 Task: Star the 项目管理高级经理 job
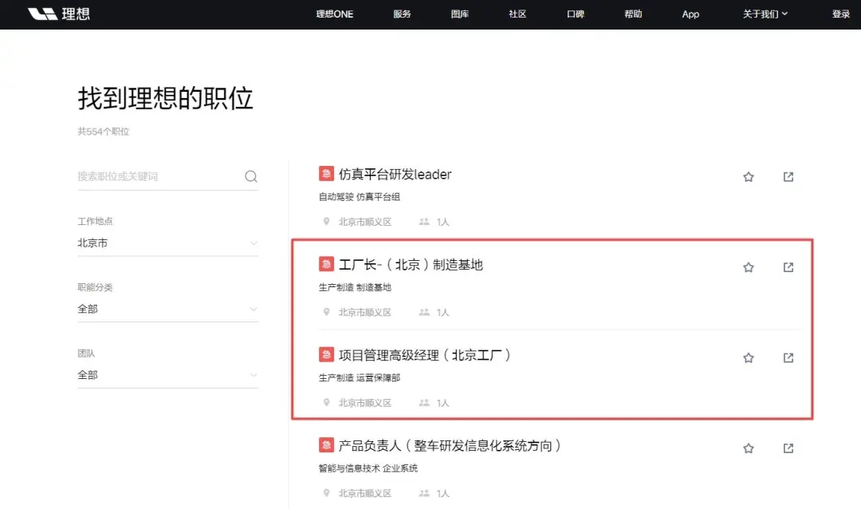tap(749, 358)
